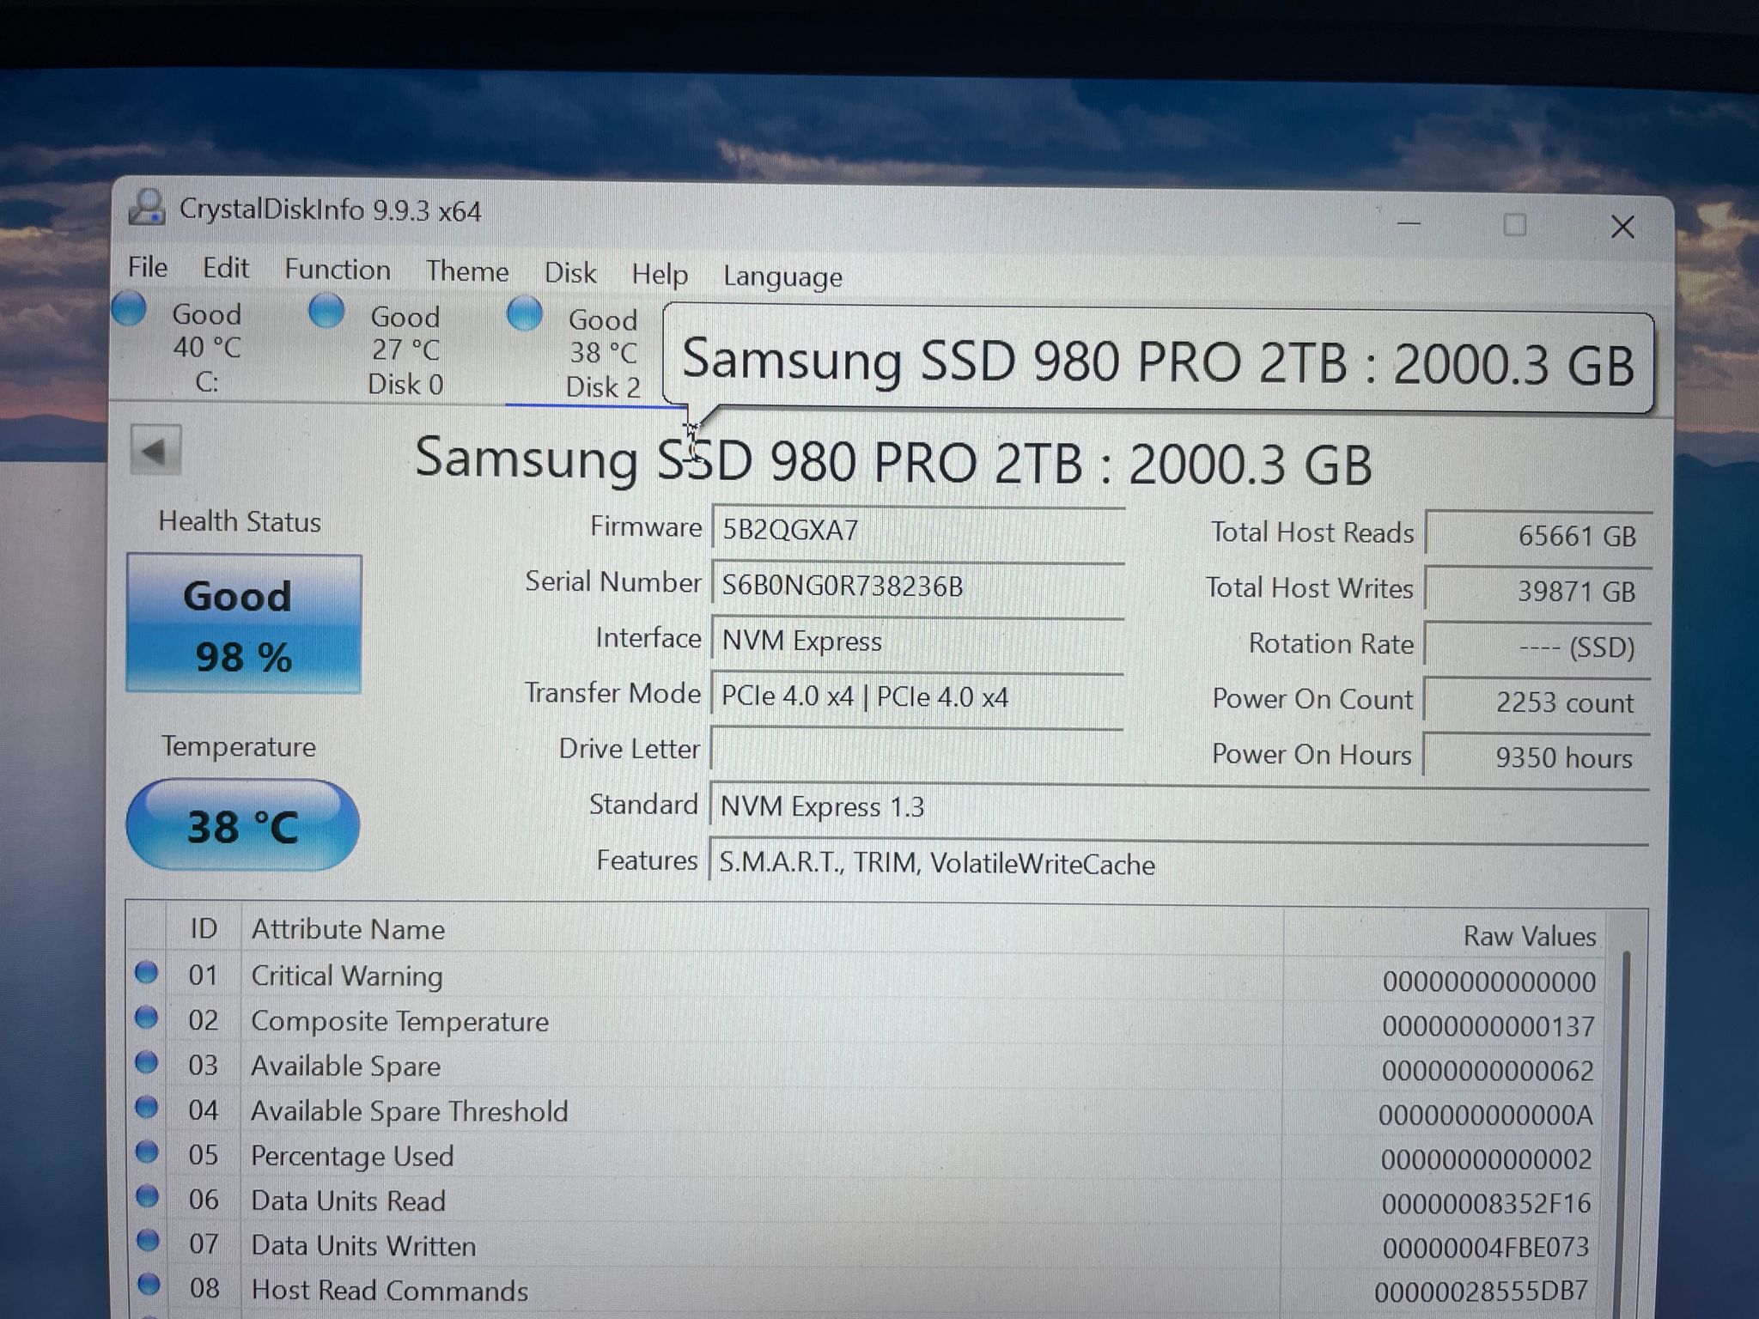Go to previous disk with left arrow
This screenshot has width=1759, height=1319.
click(155, 450)
